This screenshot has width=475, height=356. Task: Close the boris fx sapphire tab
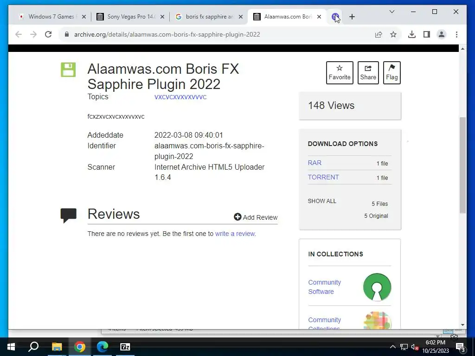241,17
